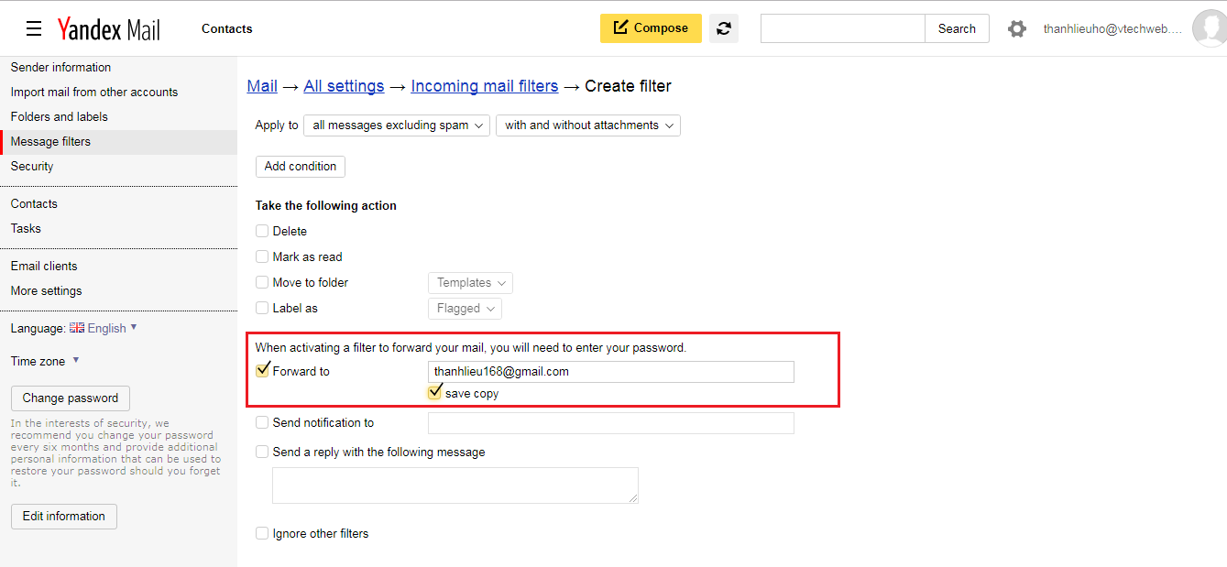Open the hamburger menu icon

pos(34,29)
